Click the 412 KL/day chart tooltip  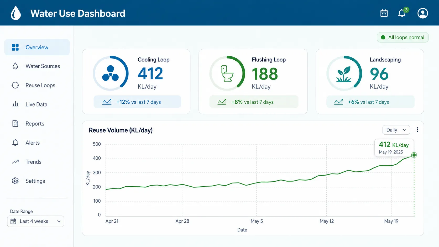[x=394, y=148]
